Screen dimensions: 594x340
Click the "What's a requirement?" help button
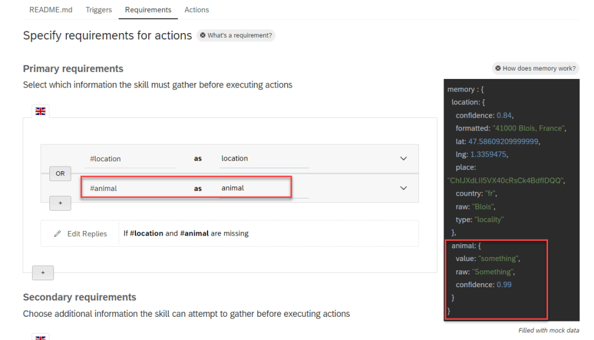point(235,35)
